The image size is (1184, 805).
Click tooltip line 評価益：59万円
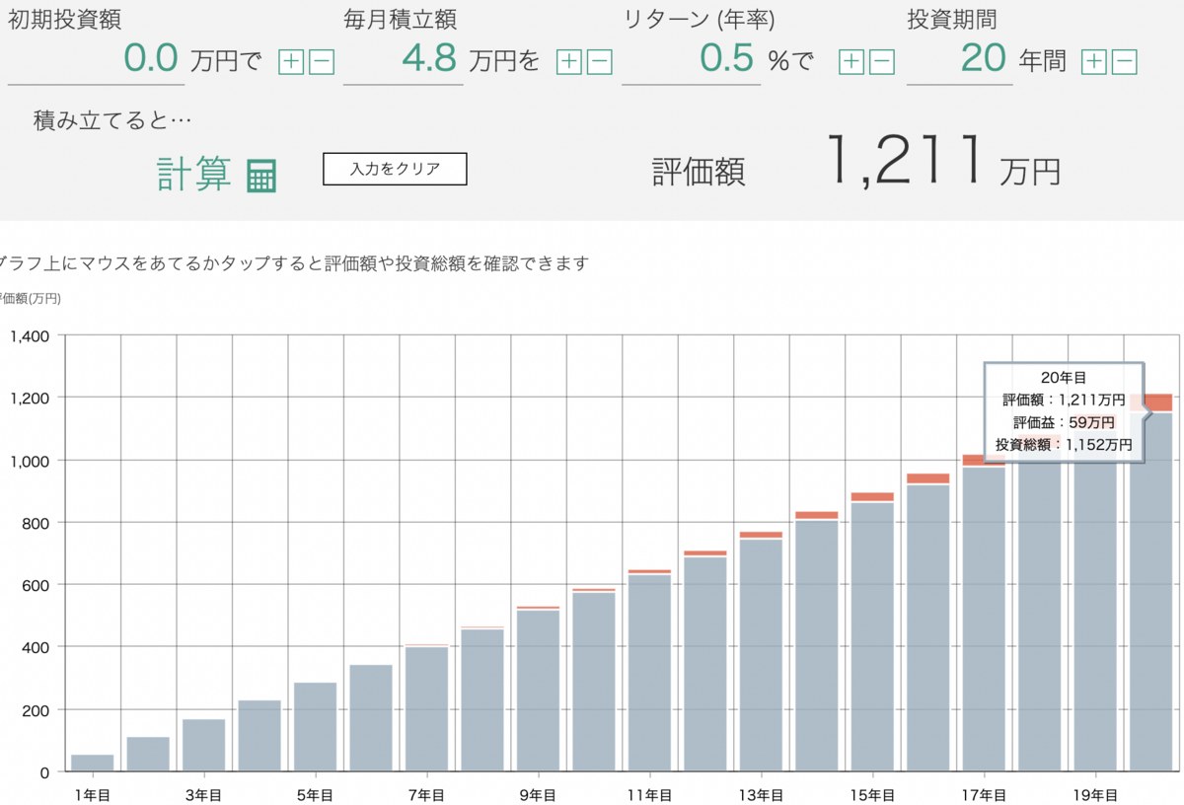[x=1064, y=422]
